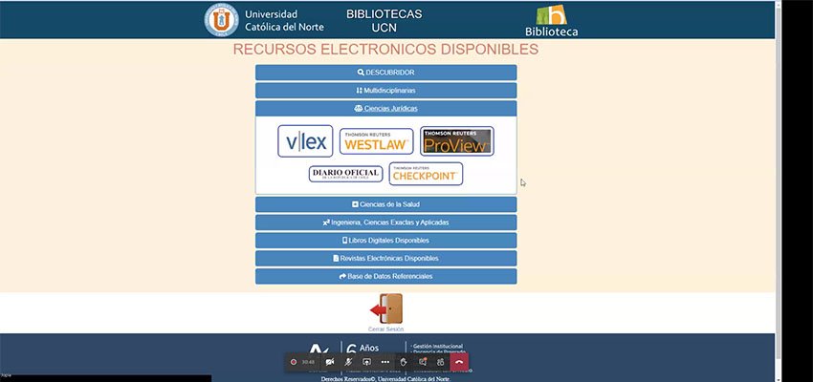Open the vLex database logo
Screen dimensions: 813x382
point(305,141)
